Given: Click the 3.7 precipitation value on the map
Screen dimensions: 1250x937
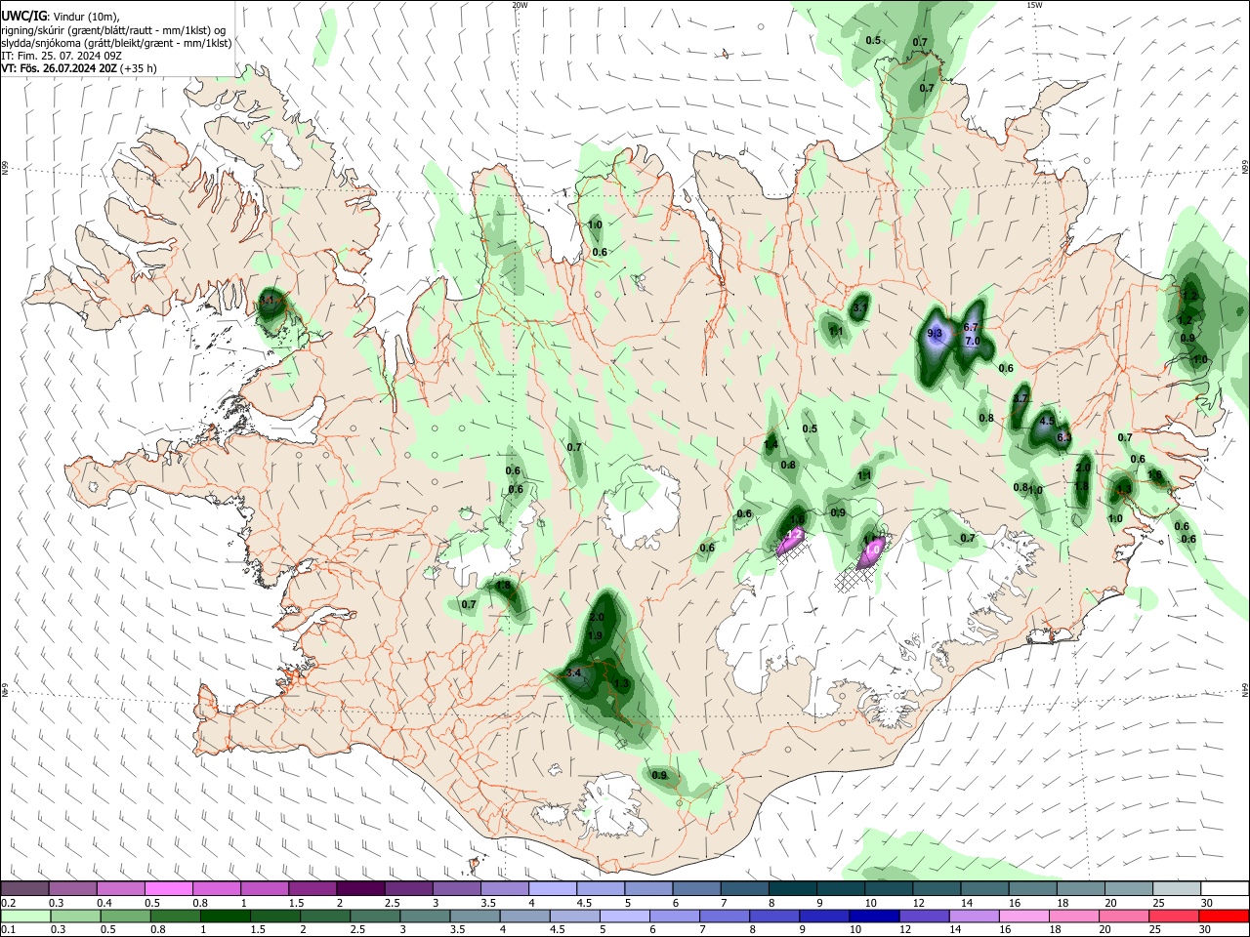Looking at the screenshot, I should (1021, 398).
